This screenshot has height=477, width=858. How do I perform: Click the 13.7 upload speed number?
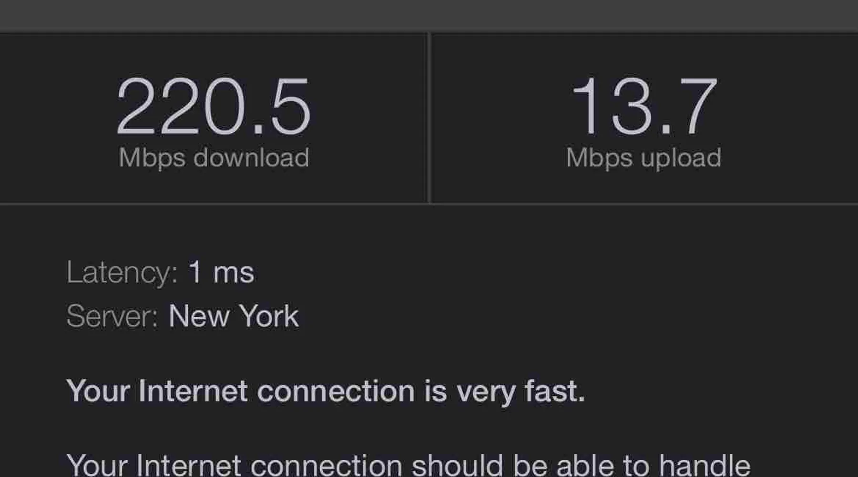pyautogui.click(x=643, y=106)
